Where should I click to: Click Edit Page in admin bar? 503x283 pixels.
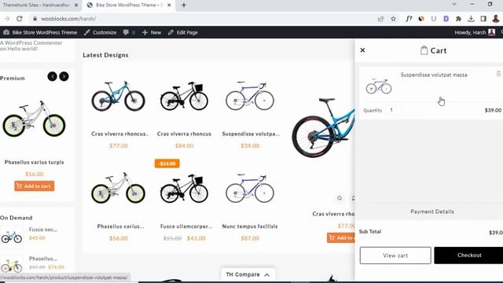183,32
